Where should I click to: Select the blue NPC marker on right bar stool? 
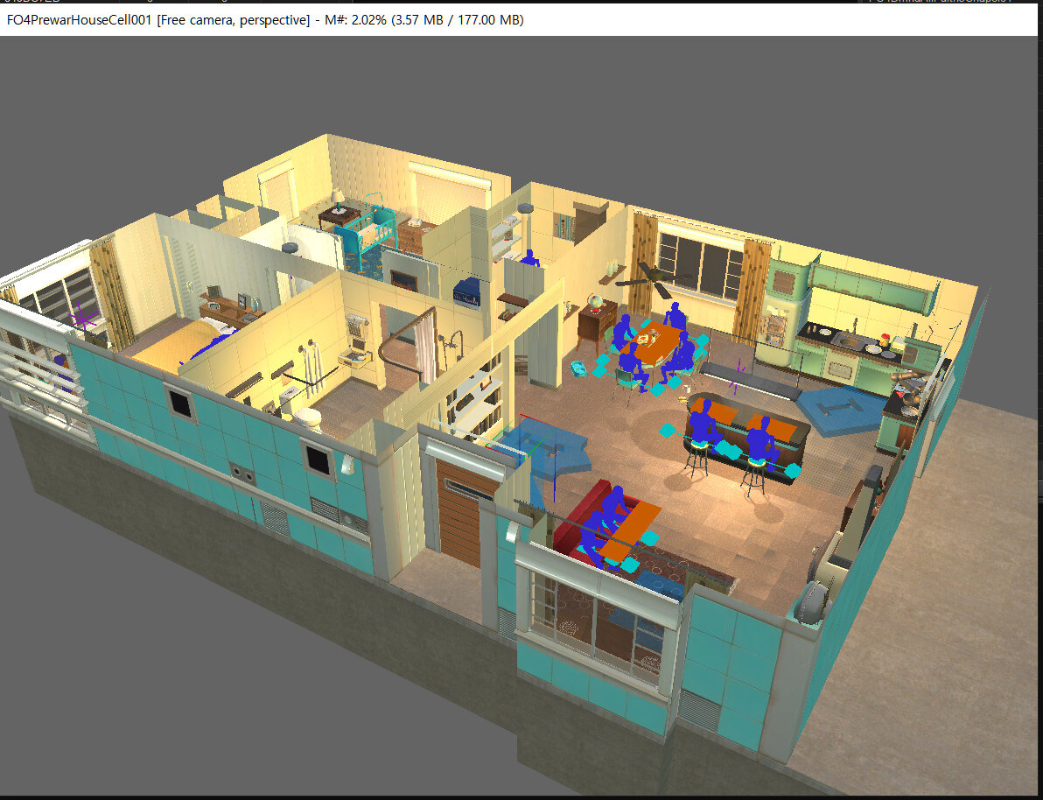point(761,440)
